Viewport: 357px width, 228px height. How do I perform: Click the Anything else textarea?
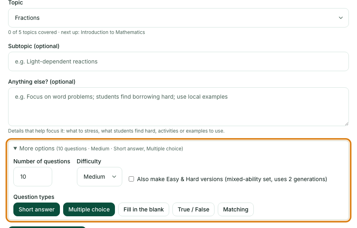178,107
